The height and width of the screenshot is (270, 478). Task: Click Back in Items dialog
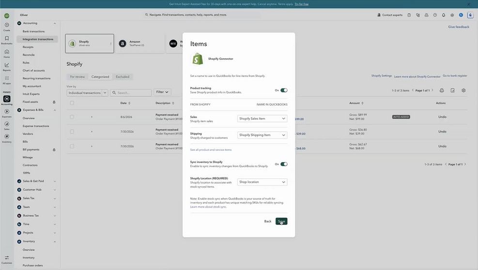click(268, 221)
